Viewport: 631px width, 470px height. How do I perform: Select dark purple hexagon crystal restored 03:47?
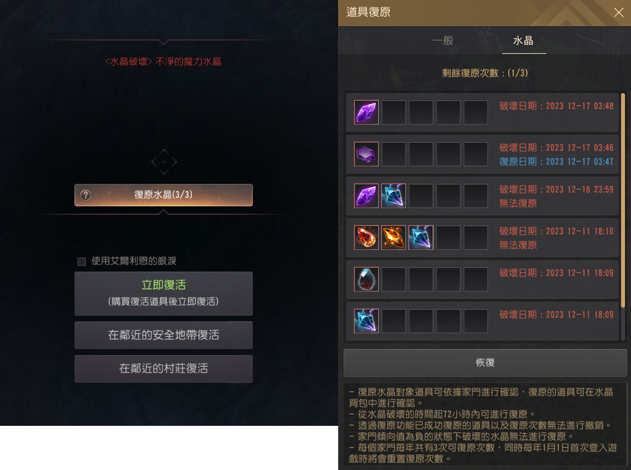pyautogui.click(x=366, y=154)
